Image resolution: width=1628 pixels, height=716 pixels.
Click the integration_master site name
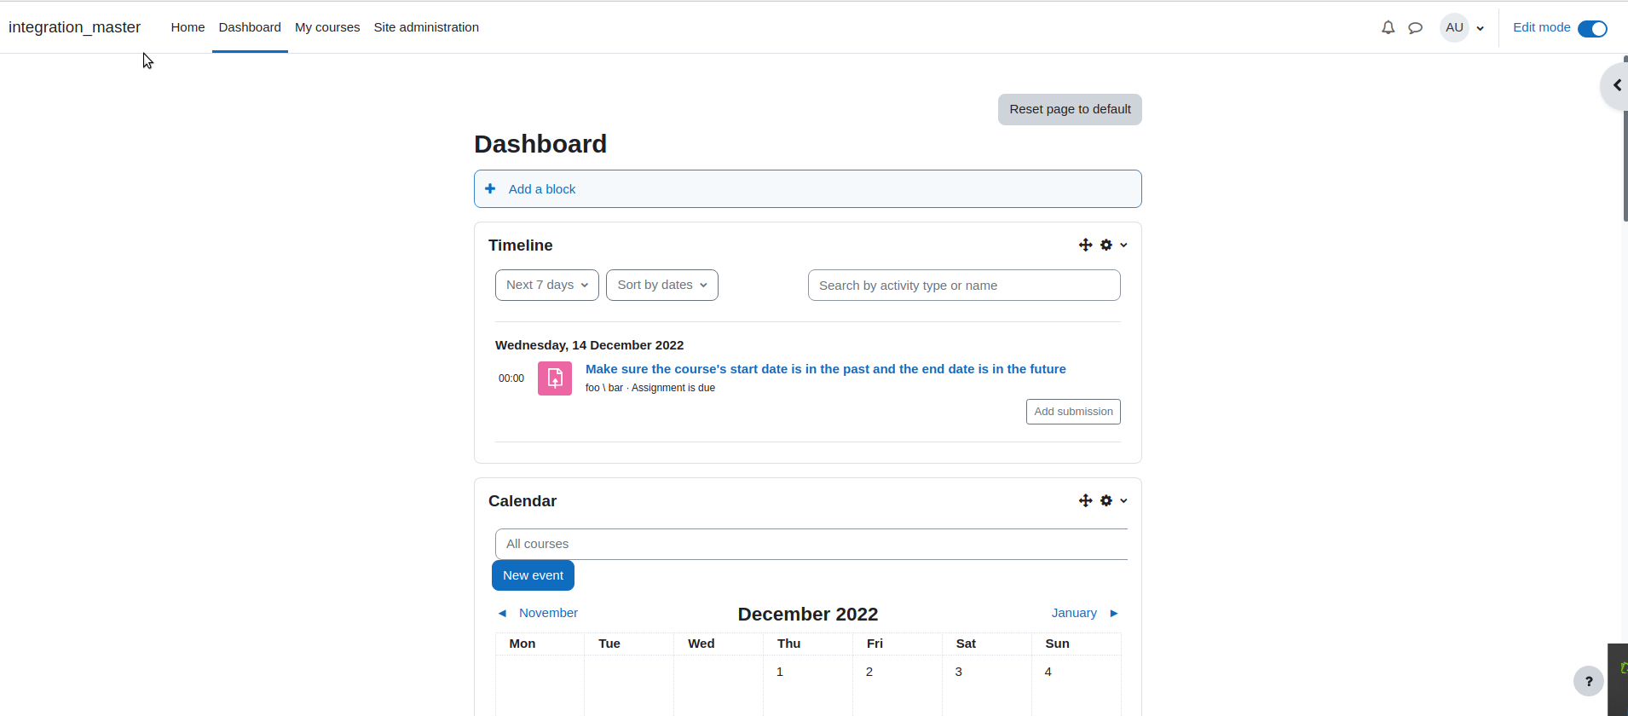(x=74, y=27)
